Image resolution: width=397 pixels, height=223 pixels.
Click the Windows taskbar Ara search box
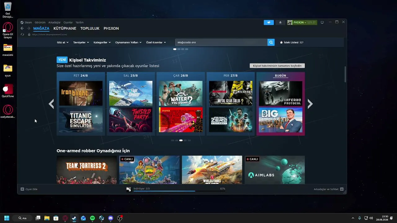[x=23, y=218]
